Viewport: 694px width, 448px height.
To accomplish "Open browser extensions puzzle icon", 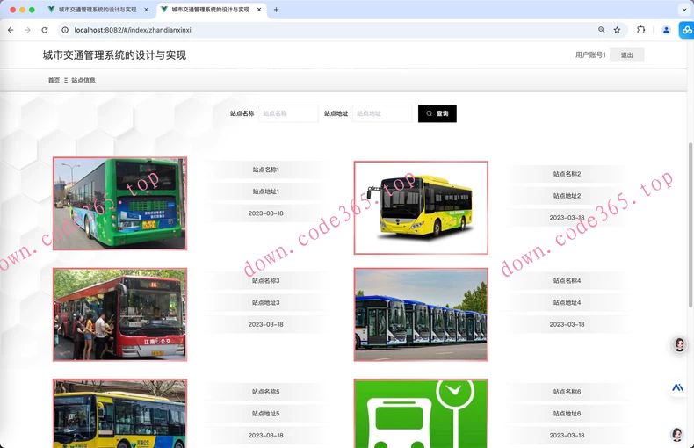I will 641,30.
